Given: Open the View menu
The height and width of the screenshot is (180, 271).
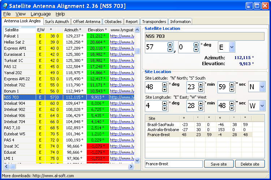Looking at the screenshot, I should point(21,14).
